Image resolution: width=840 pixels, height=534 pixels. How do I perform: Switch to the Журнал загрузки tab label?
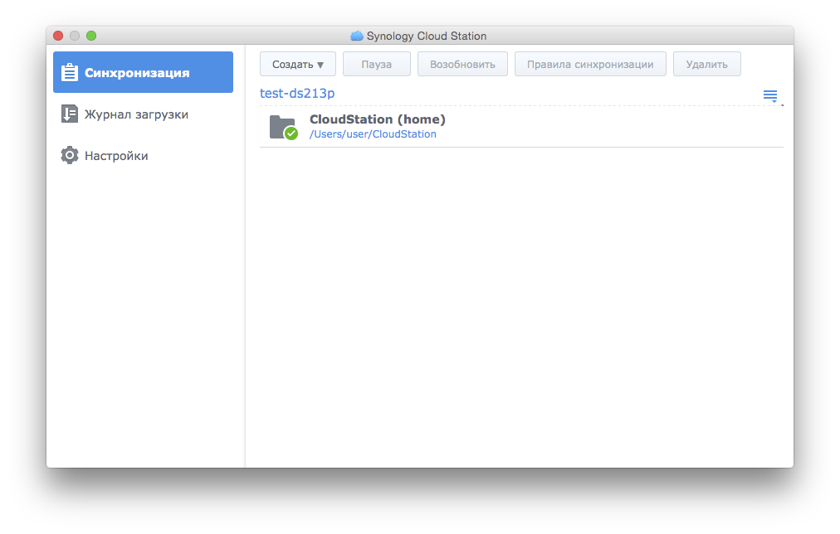click(x=137, y=114)
